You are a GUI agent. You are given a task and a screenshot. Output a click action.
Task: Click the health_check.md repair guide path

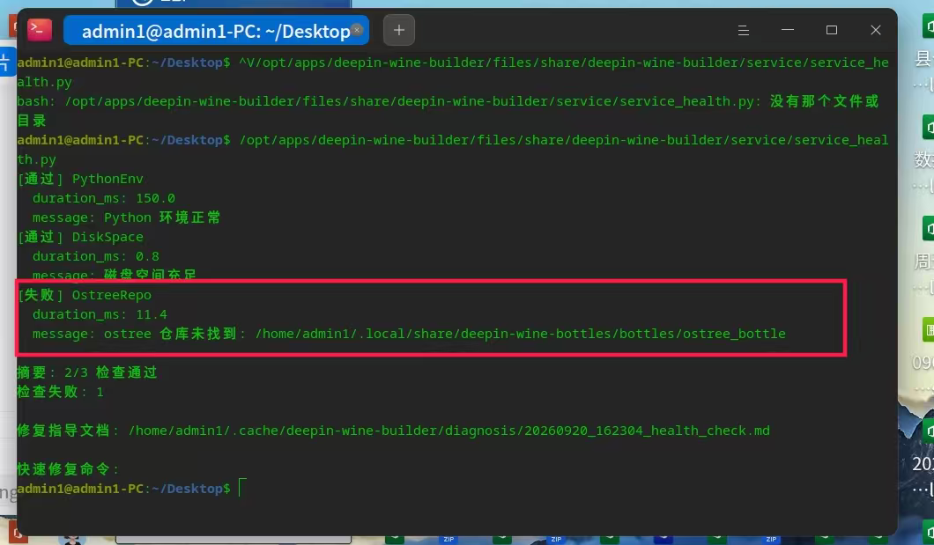449,431
